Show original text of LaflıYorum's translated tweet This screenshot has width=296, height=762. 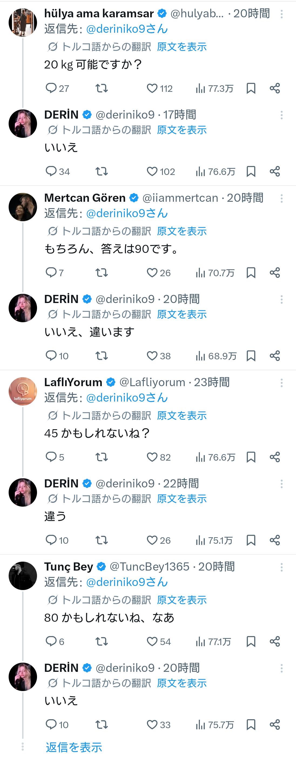point(181,416)
